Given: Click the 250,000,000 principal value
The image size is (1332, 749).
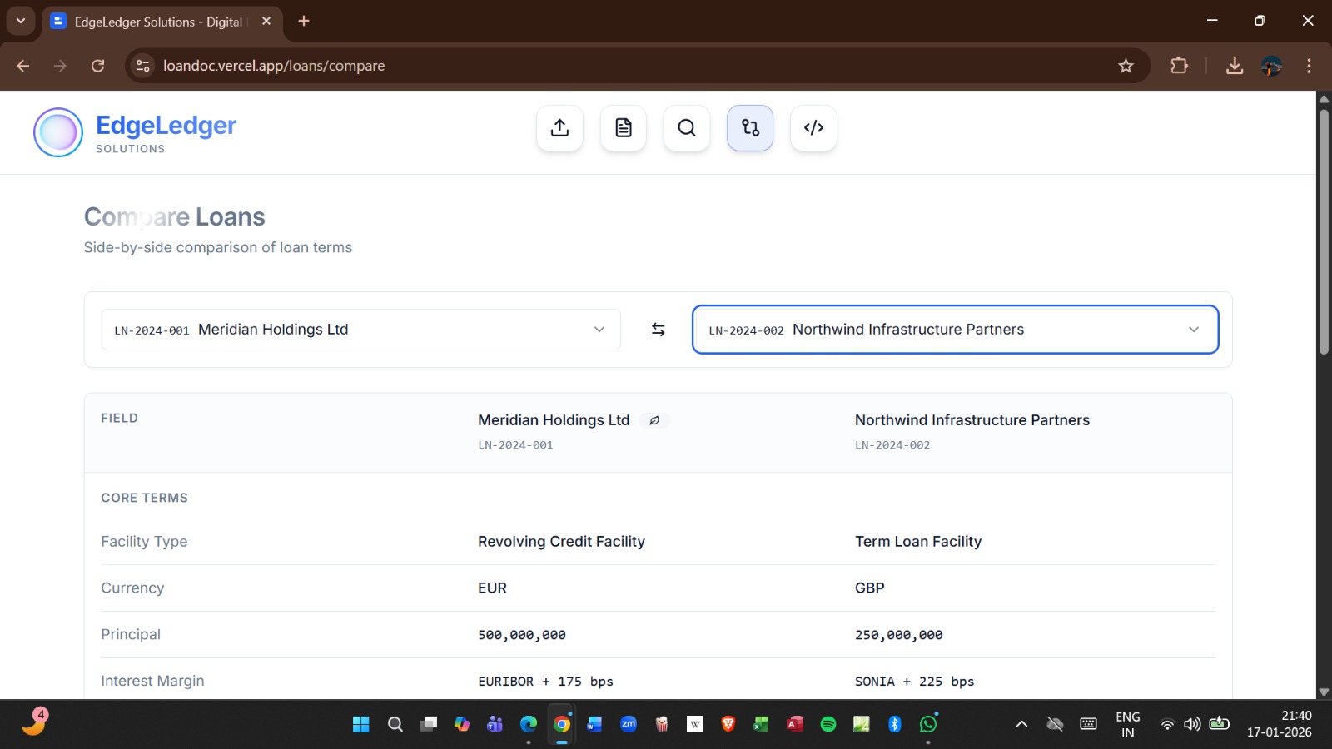Looking at the screenshot, I should point(899,635).
